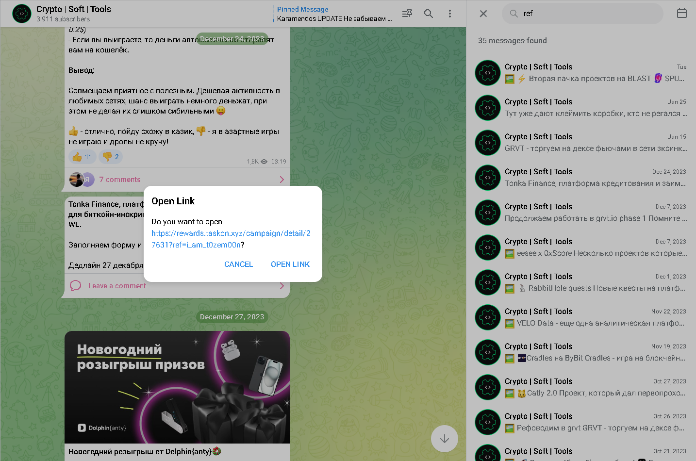
Task: Open search result 'GRVT - торгуем на дексе' Jan 15
Action: click(581, 143)
